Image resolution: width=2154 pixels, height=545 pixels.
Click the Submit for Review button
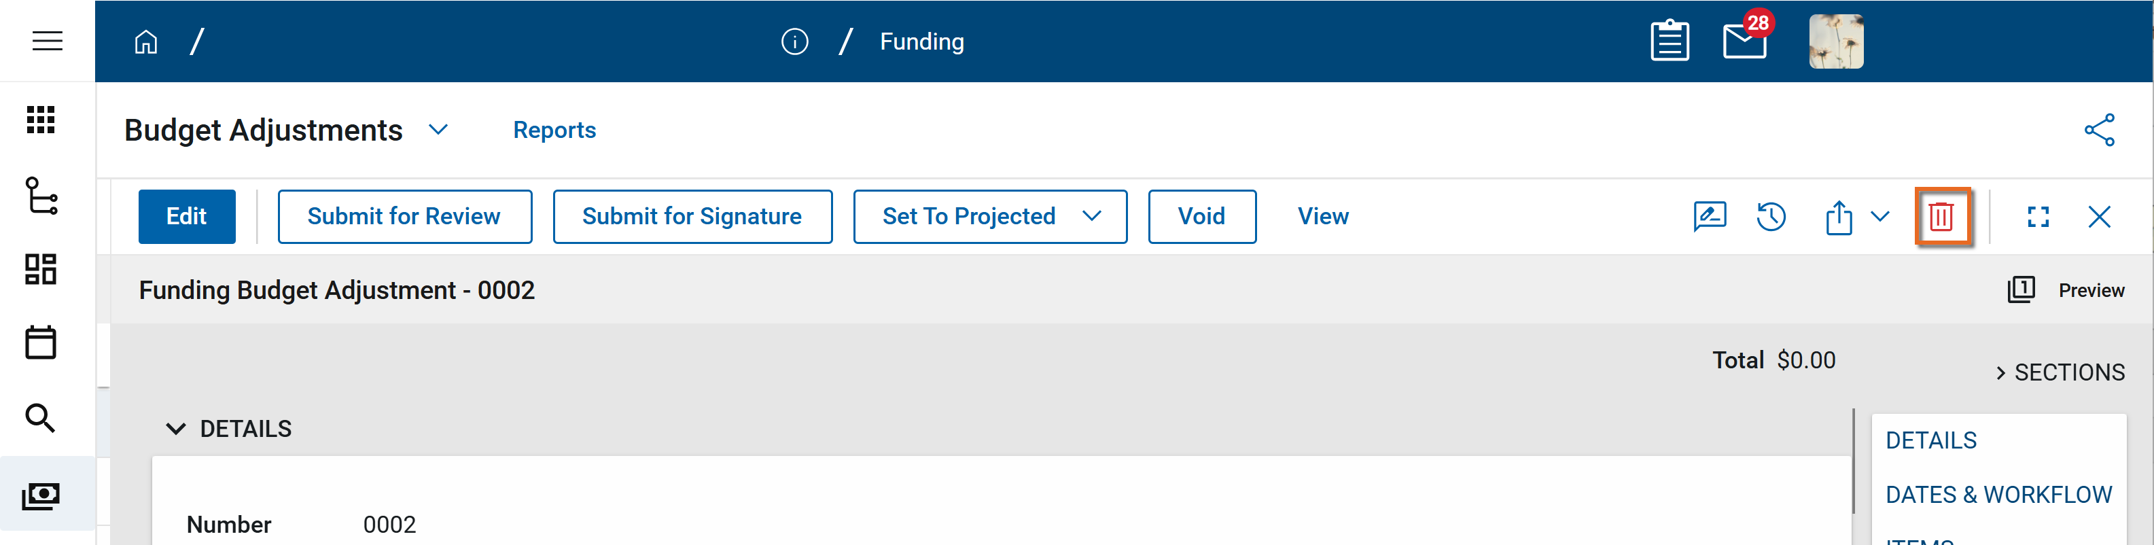pyautogui.click(x=404, y=217)
